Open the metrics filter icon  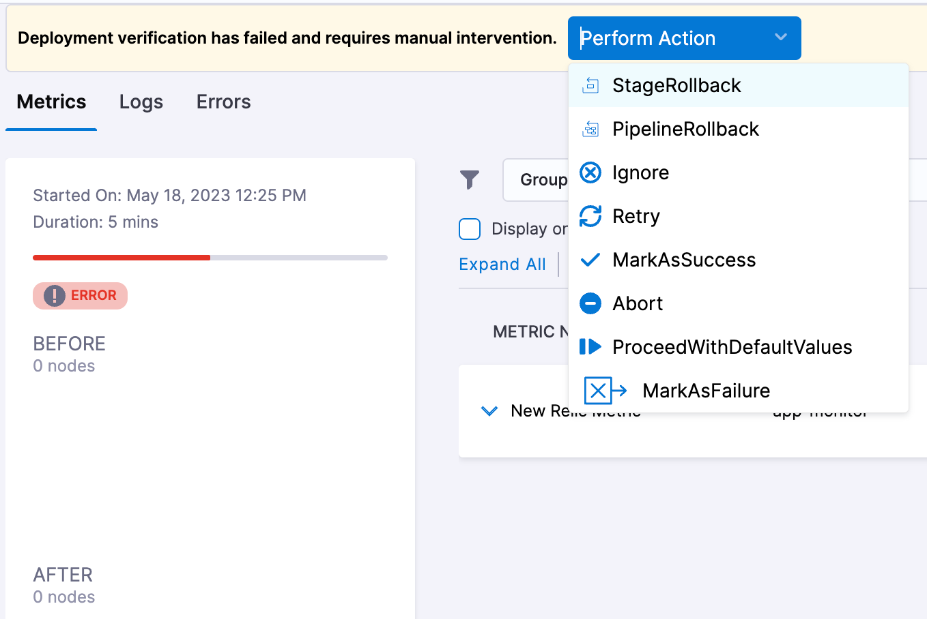click(469, 179)
